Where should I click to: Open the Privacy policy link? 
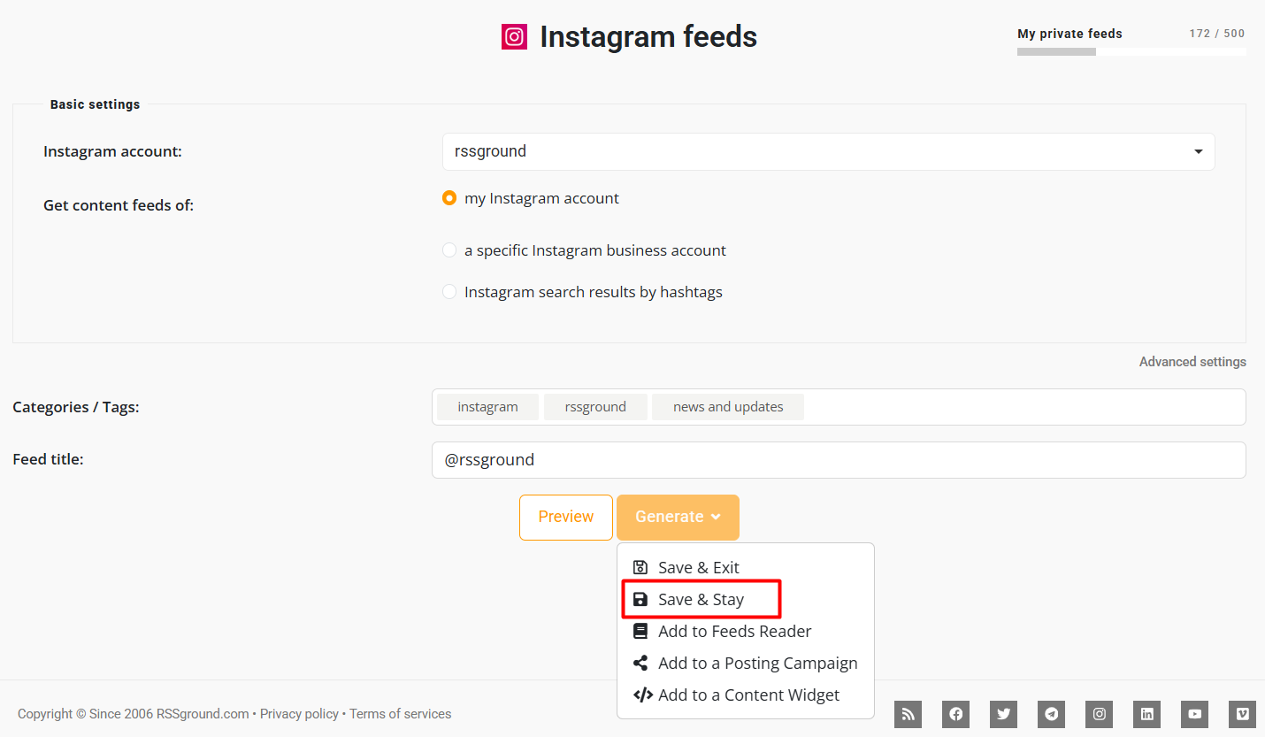[x=299, y=714]
